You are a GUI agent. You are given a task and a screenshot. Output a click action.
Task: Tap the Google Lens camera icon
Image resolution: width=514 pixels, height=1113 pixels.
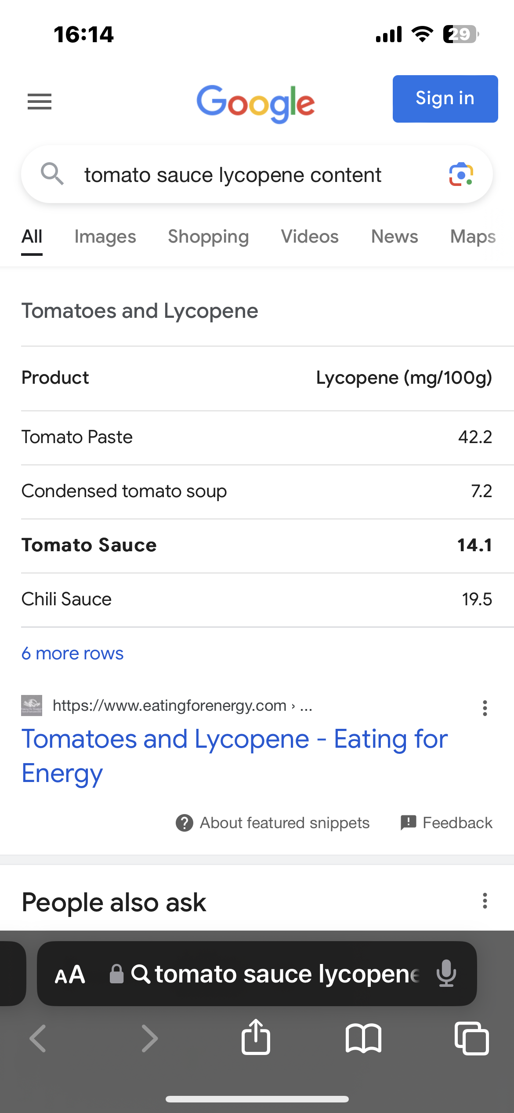pos(461,175)
